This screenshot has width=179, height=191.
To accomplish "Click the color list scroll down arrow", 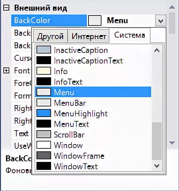I will [x=157, y=166].
